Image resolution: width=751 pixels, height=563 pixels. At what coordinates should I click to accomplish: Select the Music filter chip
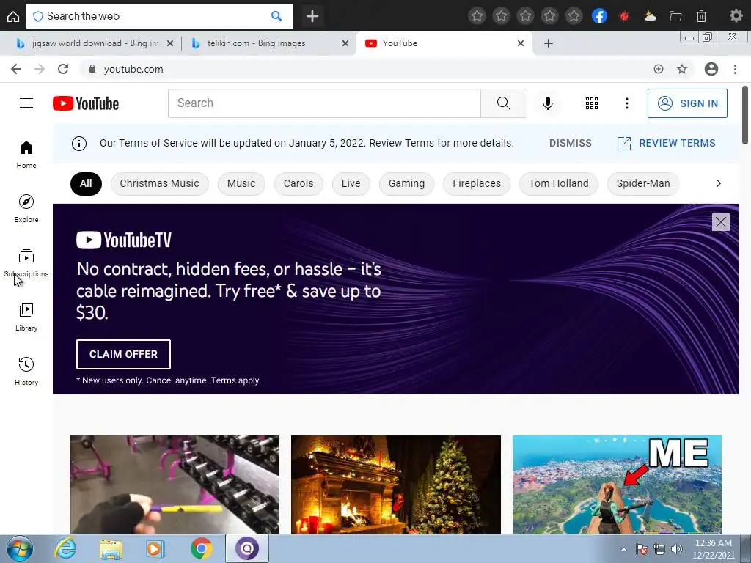(241, 183)
